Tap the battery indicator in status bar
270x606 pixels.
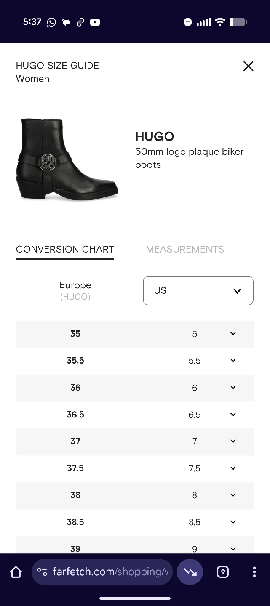tap(238, 22)
